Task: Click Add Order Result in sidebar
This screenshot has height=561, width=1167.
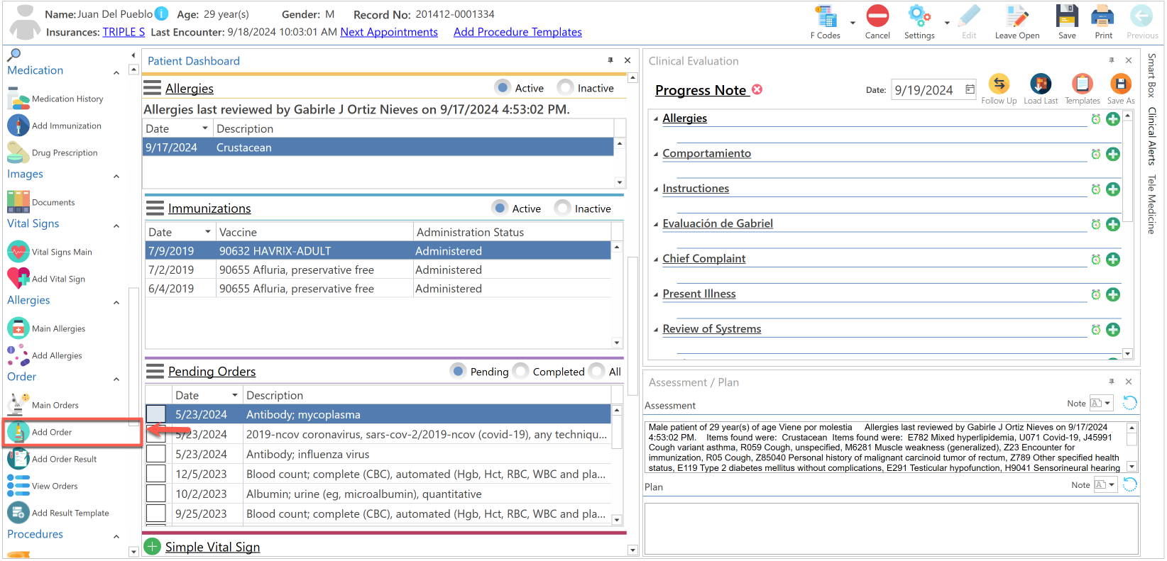Action: [52, 459]
